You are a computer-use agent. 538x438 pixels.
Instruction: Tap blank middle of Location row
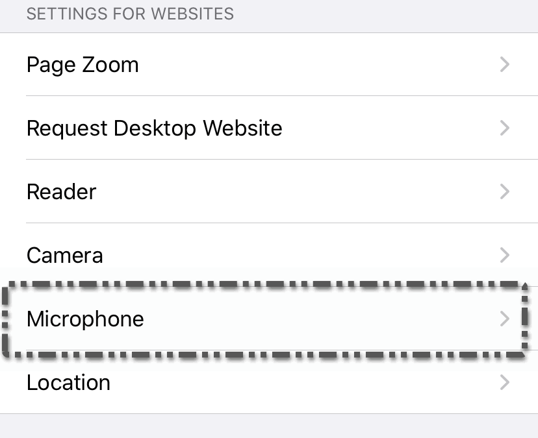292,382
